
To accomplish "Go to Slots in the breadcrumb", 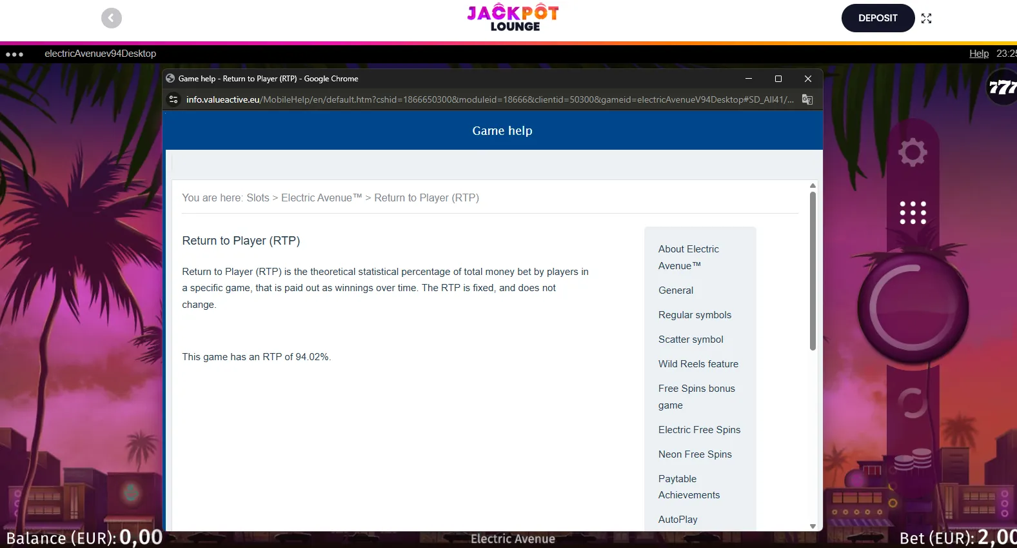I will 258,198.
